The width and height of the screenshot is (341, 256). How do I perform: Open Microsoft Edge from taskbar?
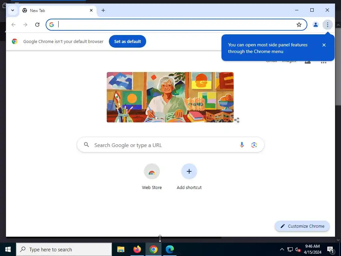[170, 249]
